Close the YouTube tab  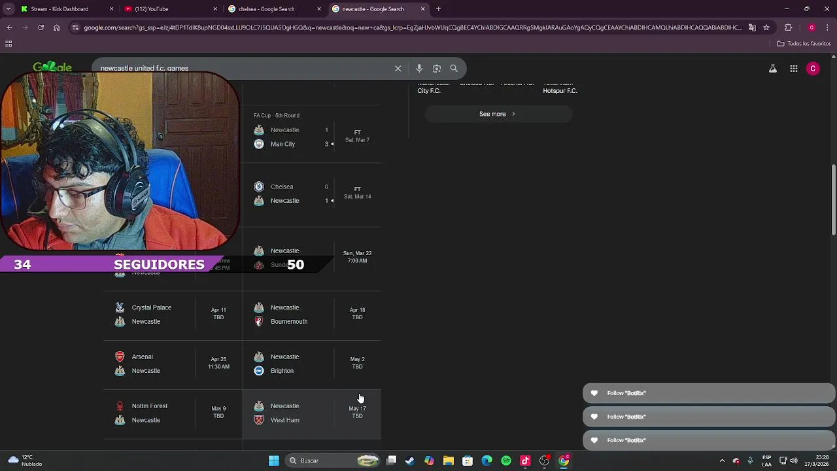215,9
